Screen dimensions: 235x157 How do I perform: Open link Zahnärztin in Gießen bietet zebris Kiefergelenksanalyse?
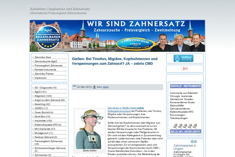pyautogui.click(x=126, y=110)
